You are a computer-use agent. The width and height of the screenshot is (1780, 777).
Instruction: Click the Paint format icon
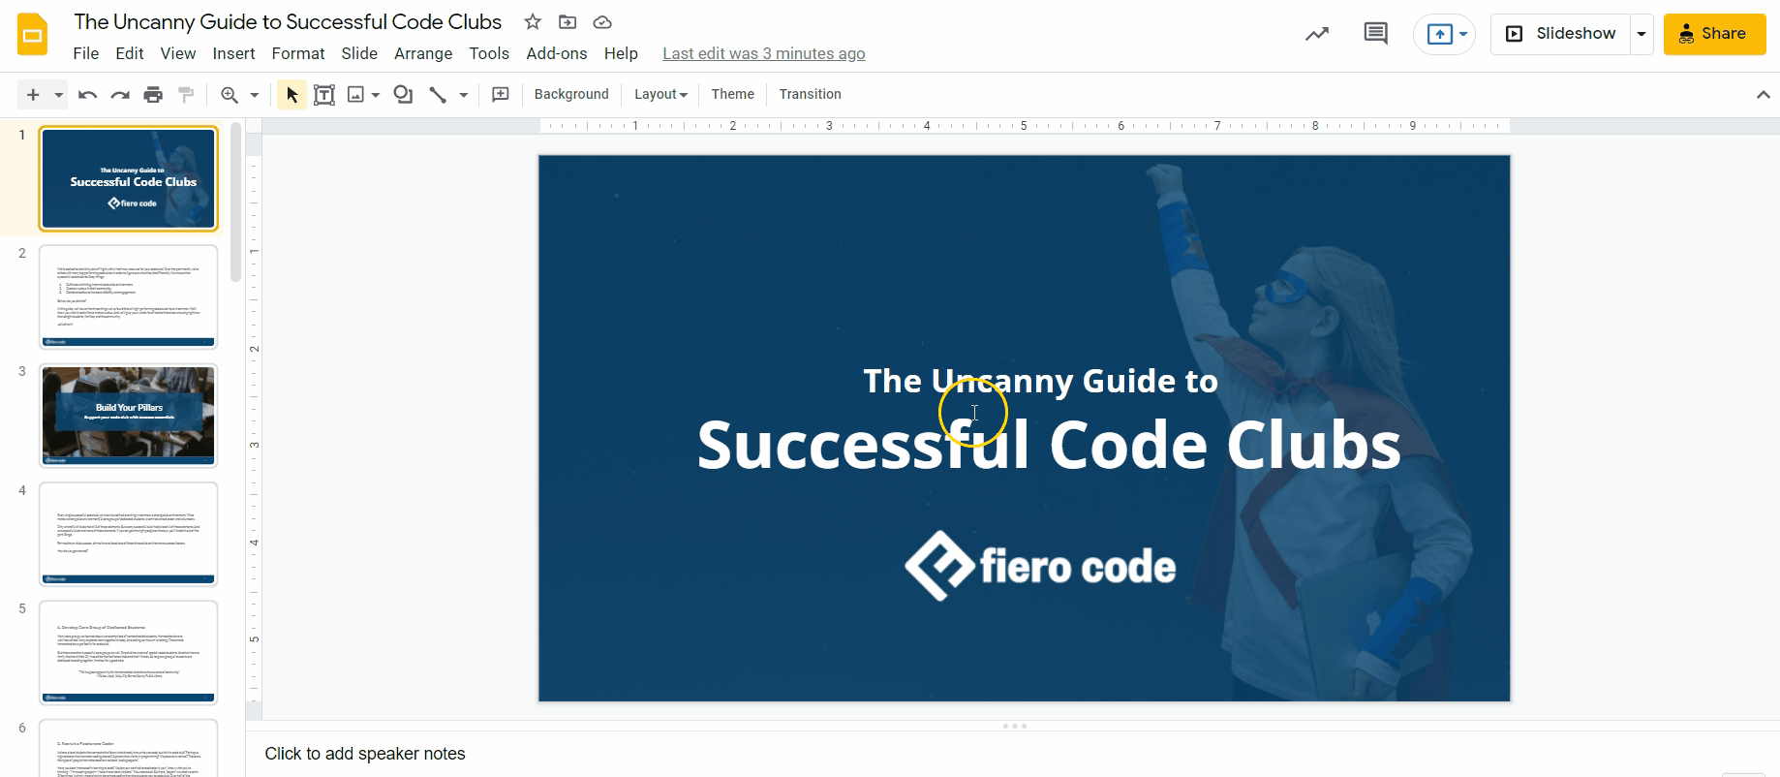(186, 94)
